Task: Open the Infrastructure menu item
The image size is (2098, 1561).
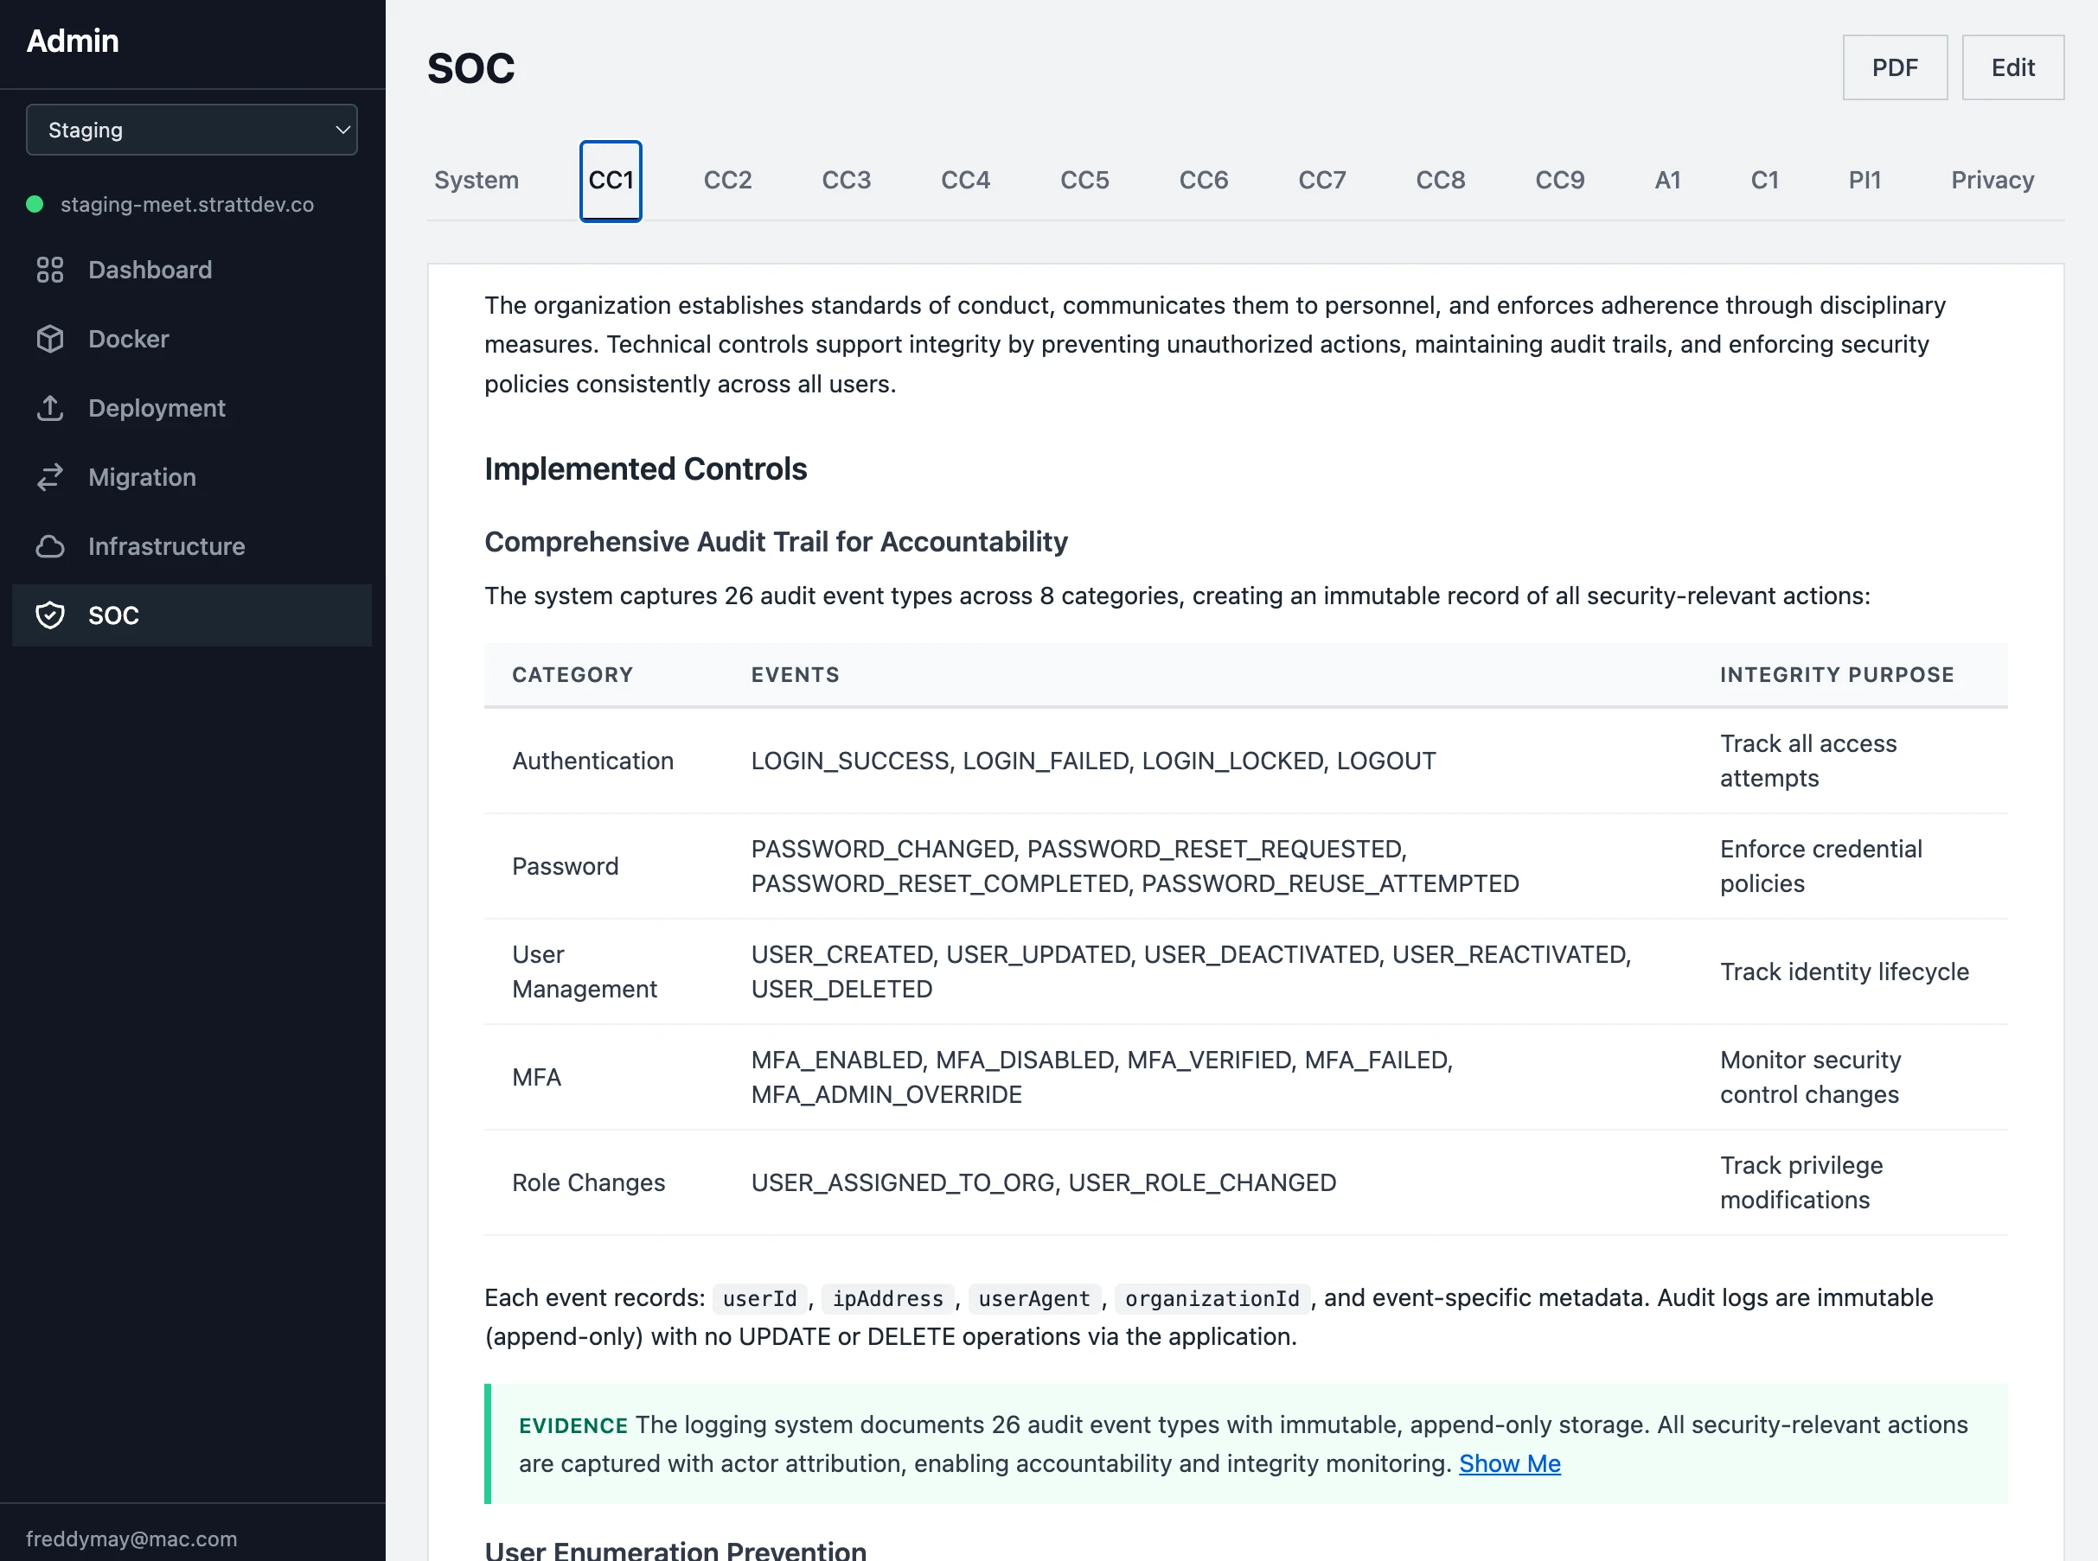Action: [x=166, y=546]
